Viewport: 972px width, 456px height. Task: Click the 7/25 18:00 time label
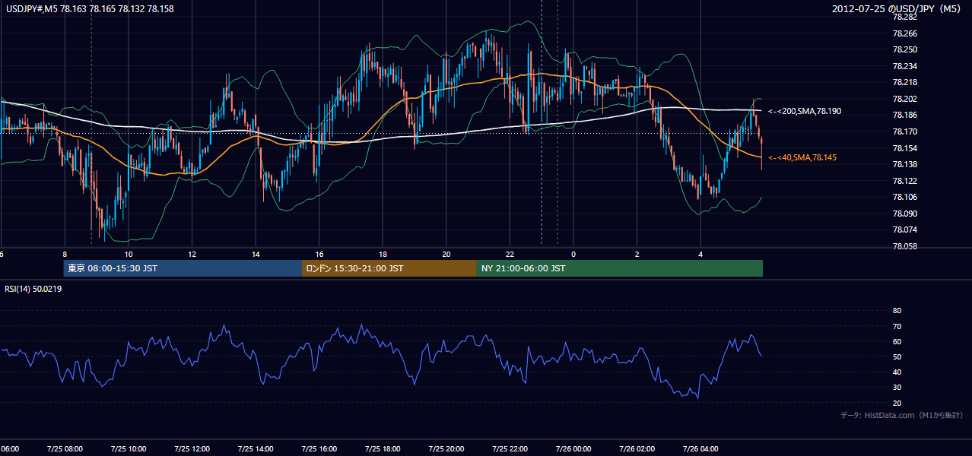tap(383, 449)
